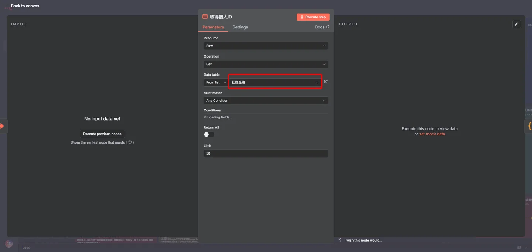This screenshot has width=532, height=252.
Task: Click Execute previous nodes button
Action: [x=102, y=134]
